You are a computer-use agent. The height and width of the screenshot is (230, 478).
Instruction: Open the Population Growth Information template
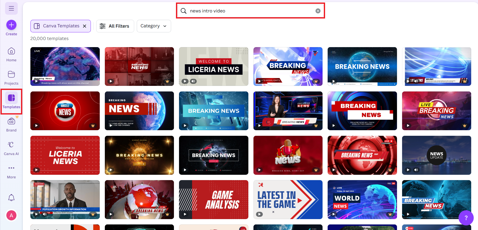[65, 200]
